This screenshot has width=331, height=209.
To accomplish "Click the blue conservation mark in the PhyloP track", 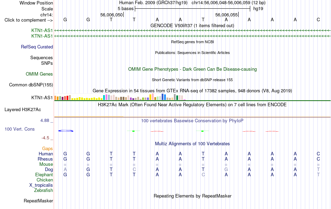I will point(66,131).
